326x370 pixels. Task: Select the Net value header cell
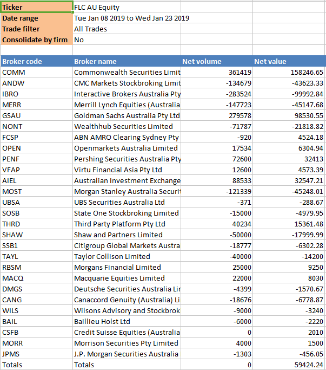(289, 61)
